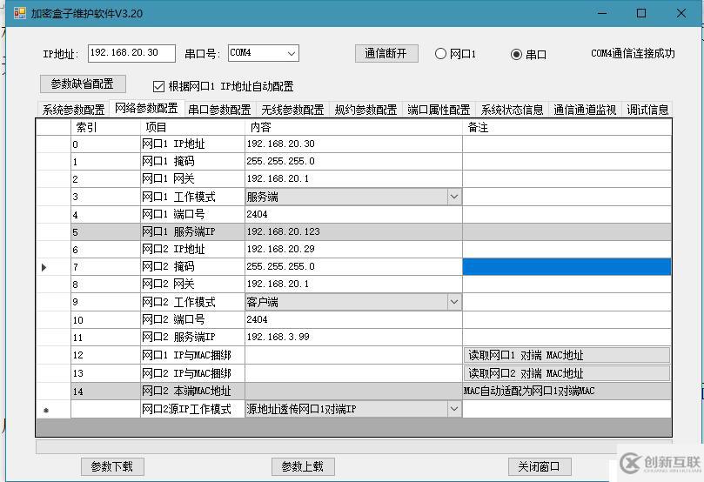Open the 串口参数配置 tab

point(219,110)
